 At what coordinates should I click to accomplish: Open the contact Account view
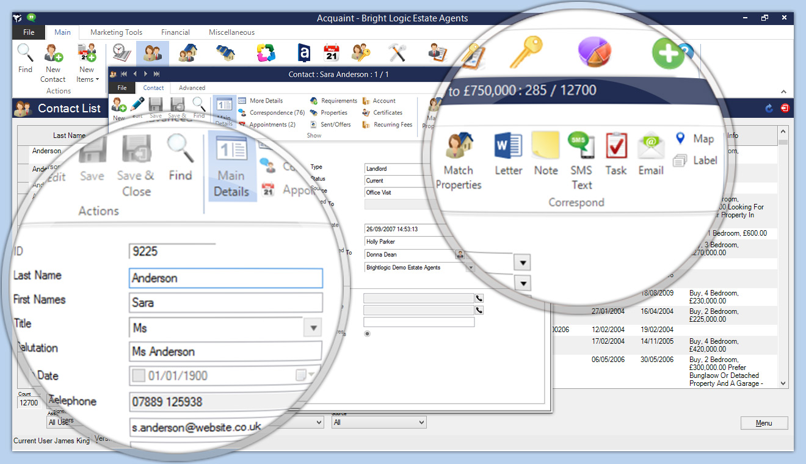pyautogui.click(x=379, y=101)
